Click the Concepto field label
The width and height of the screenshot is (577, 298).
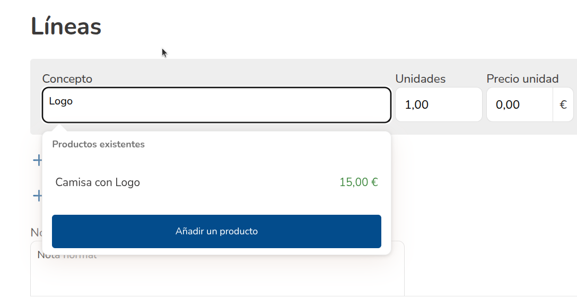coord(67,79)
